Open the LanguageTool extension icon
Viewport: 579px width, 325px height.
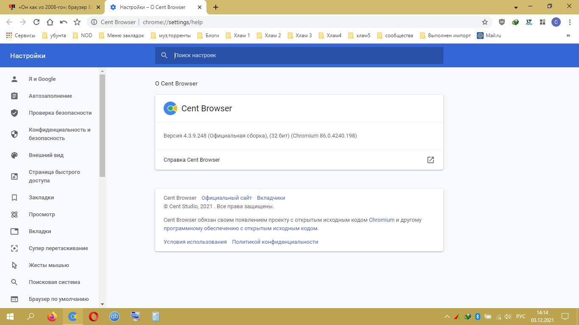tap(529, 22)
